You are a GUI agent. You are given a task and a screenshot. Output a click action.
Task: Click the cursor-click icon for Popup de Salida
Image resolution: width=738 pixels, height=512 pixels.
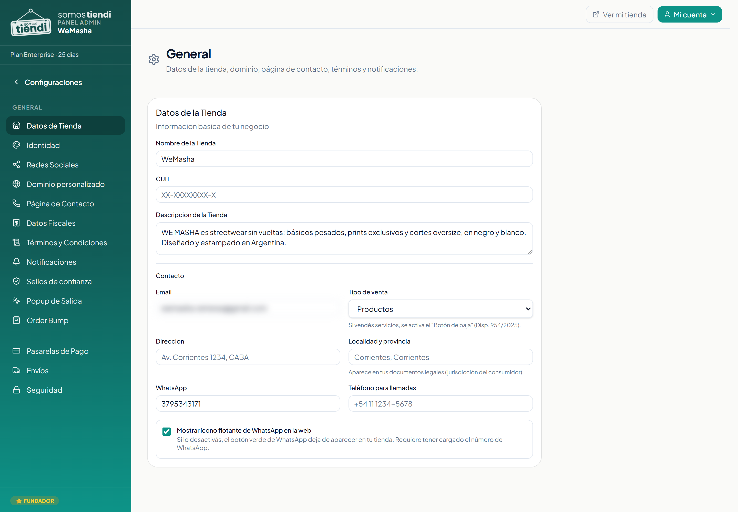click(16, 301)
